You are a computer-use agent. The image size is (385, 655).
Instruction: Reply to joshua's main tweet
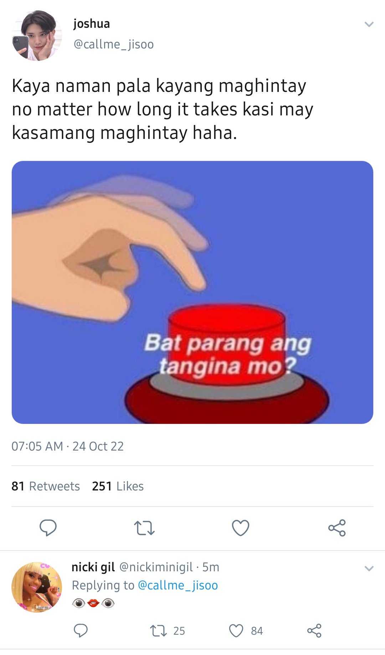(48, 528)
